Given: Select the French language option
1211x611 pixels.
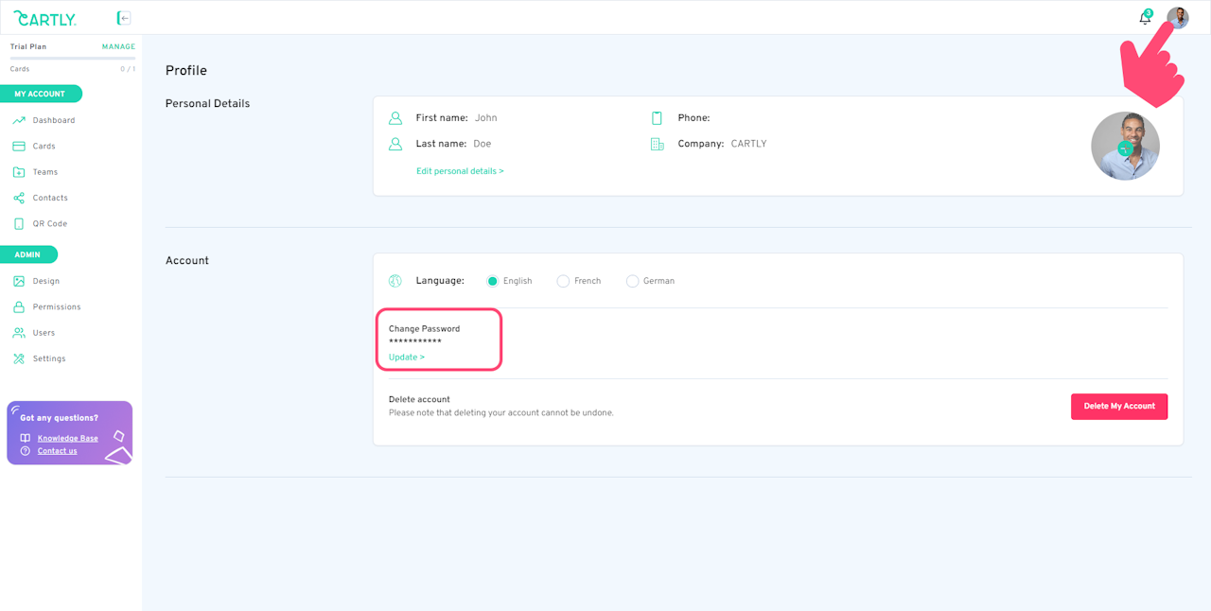Looking at the screenshot, I should click(x=563, y=281).
